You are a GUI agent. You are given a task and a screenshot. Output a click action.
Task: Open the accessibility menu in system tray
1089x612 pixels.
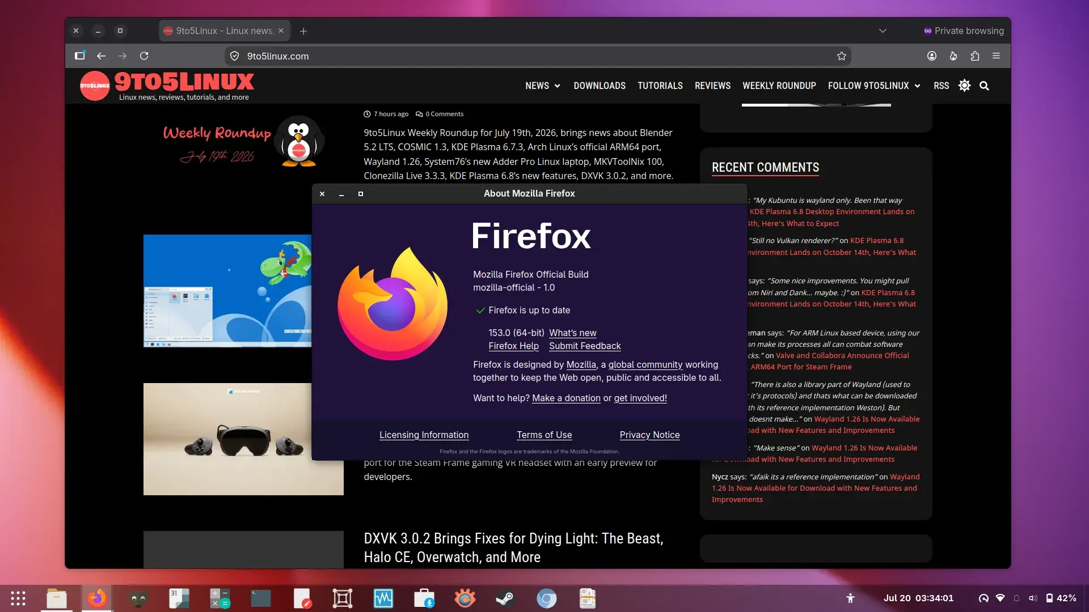[850, 598]
